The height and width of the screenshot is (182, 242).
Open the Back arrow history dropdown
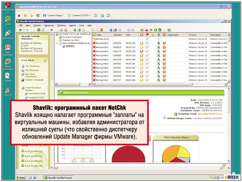pyautogui.click(x=24, y=30)
